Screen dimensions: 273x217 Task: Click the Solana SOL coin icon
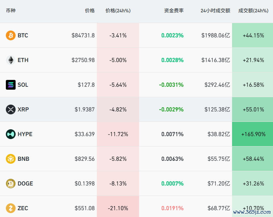[11, 85]
